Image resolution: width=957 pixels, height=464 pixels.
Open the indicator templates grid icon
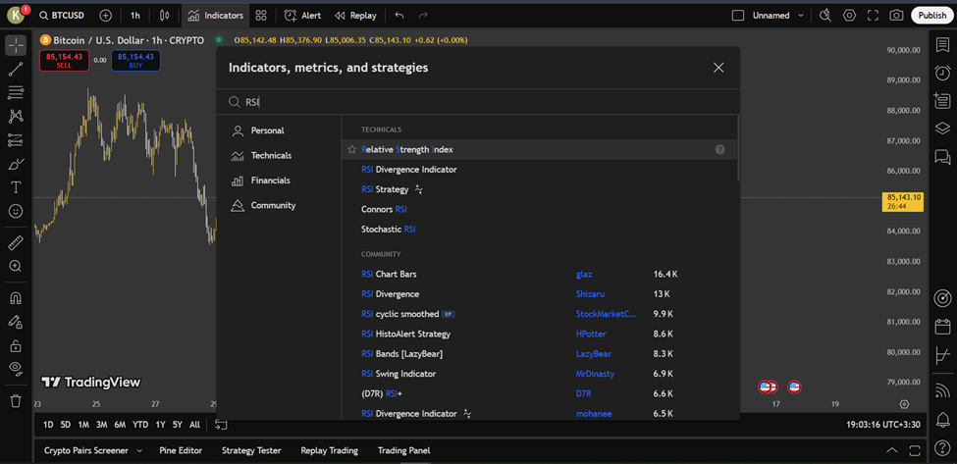coord(261,16)
